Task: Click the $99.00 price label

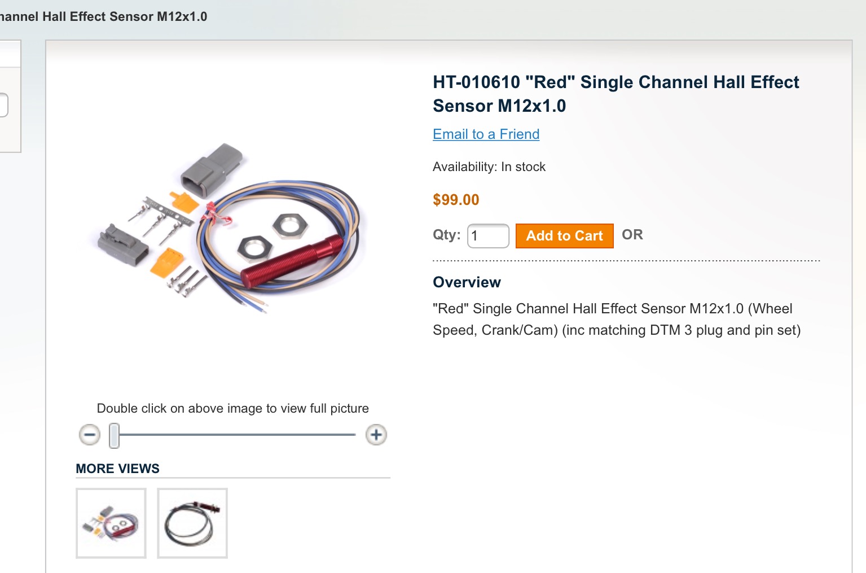Action: pos(456,200)
